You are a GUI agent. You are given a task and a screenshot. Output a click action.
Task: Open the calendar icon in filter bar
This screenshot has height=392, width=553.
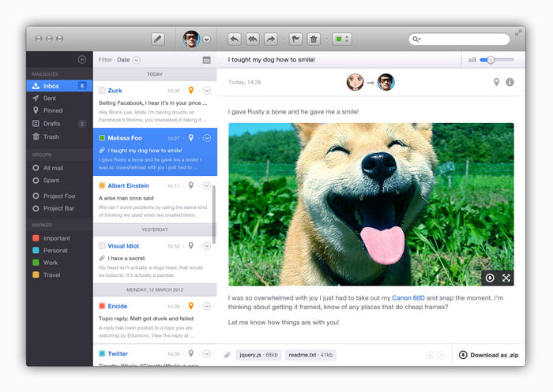click(x=207, y=60)
